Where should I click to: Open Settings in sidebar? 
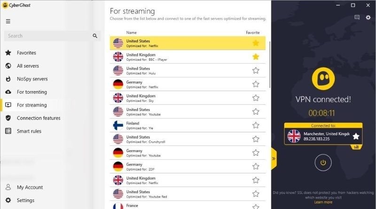click(x=25, y=200)
